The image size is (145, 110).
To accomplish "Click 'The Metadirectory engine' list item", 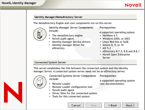I will click(67, 36).
